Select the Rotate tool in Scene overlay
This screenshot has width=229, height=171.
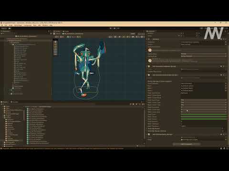[x=55, y=47]
